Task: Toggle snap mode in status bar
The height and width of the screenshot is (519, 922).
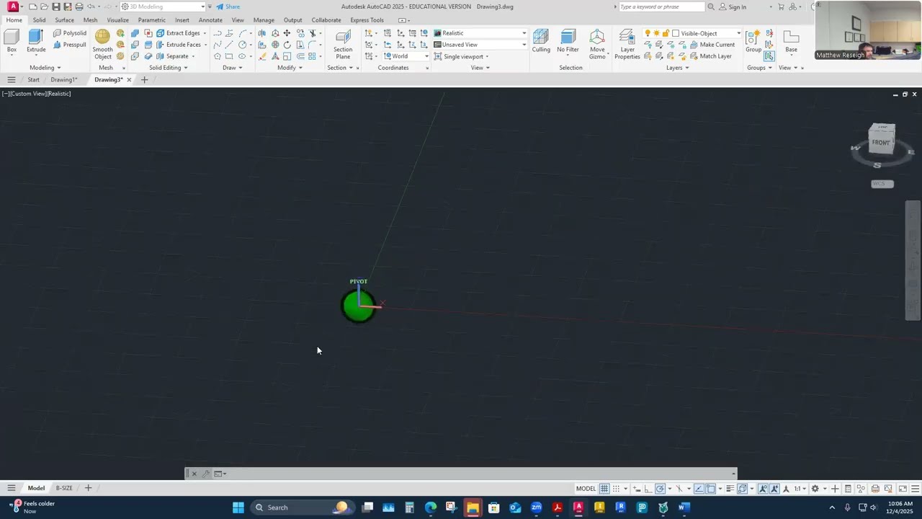Action: pos(616,489)
